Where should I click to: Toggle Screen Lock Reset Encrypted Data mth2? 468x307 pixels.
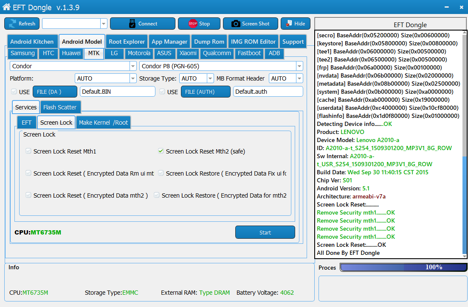28,195
